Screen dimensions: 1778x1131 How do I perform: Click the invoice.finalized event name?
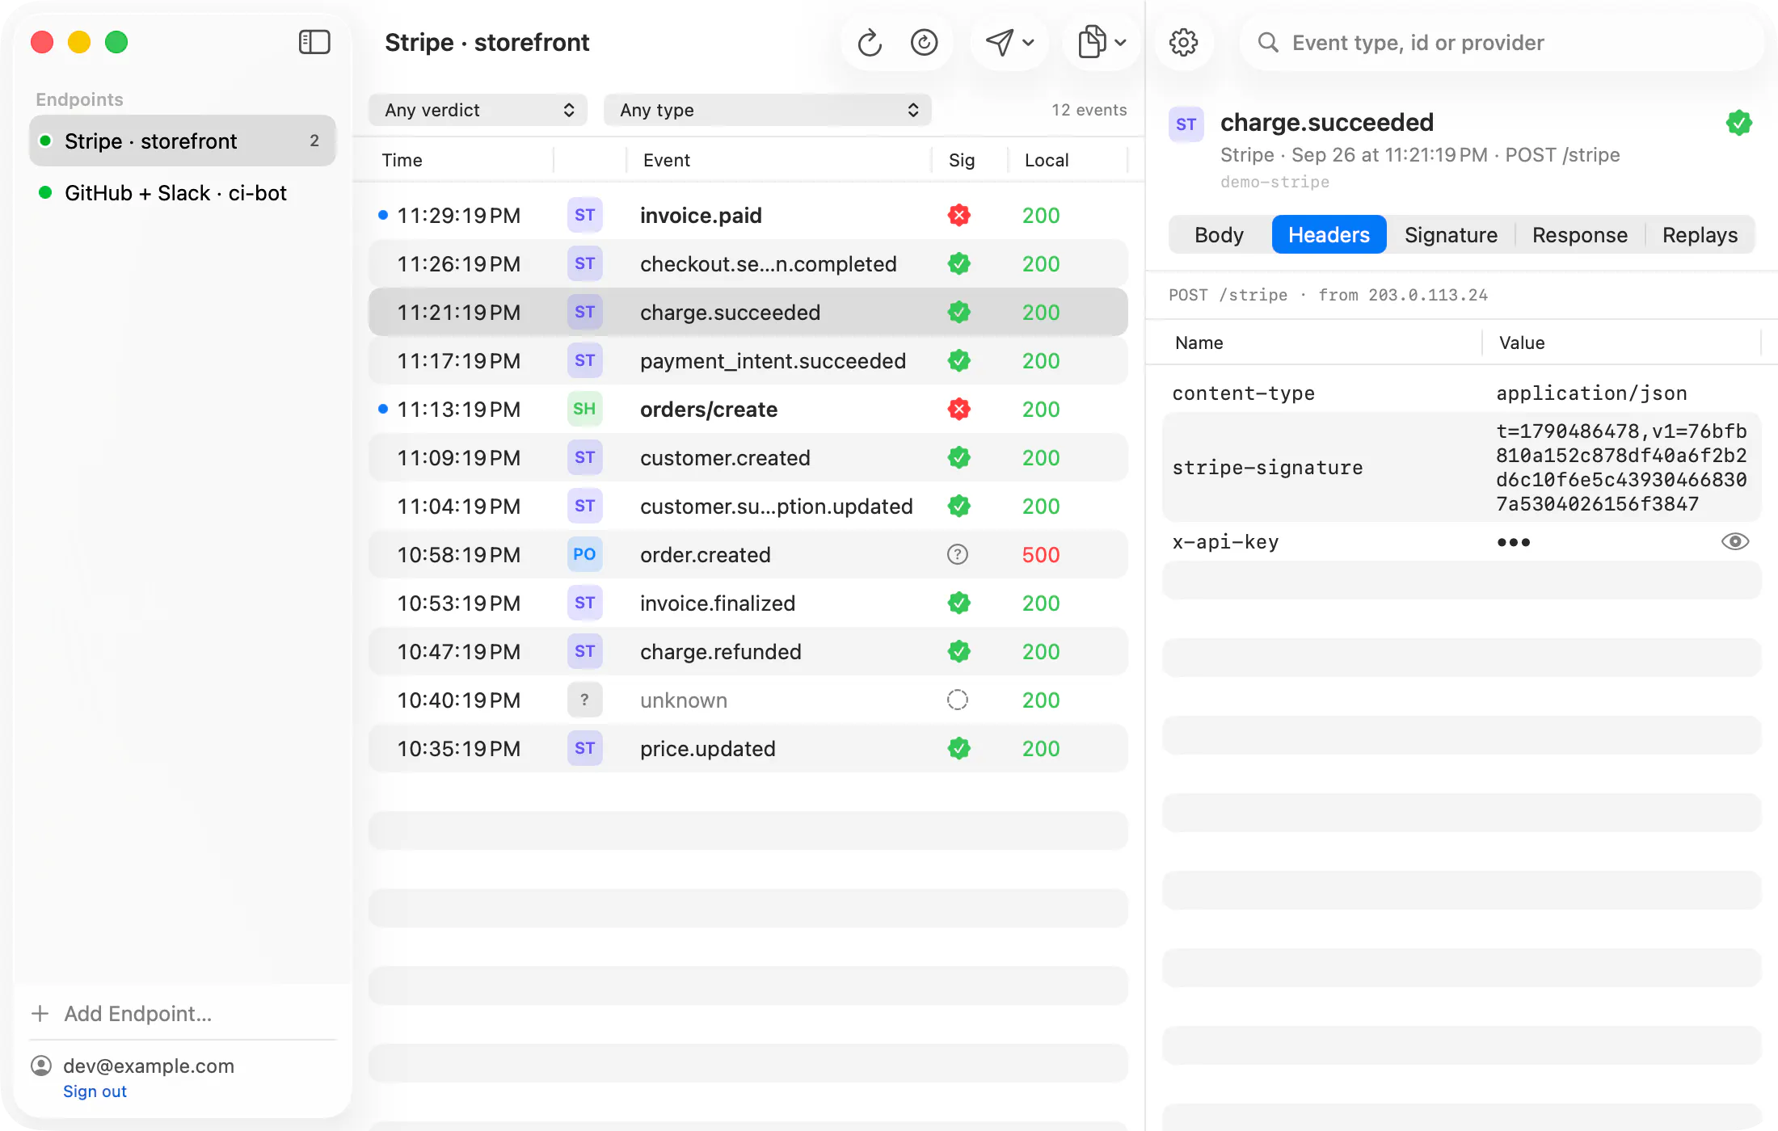pos(718,603)
